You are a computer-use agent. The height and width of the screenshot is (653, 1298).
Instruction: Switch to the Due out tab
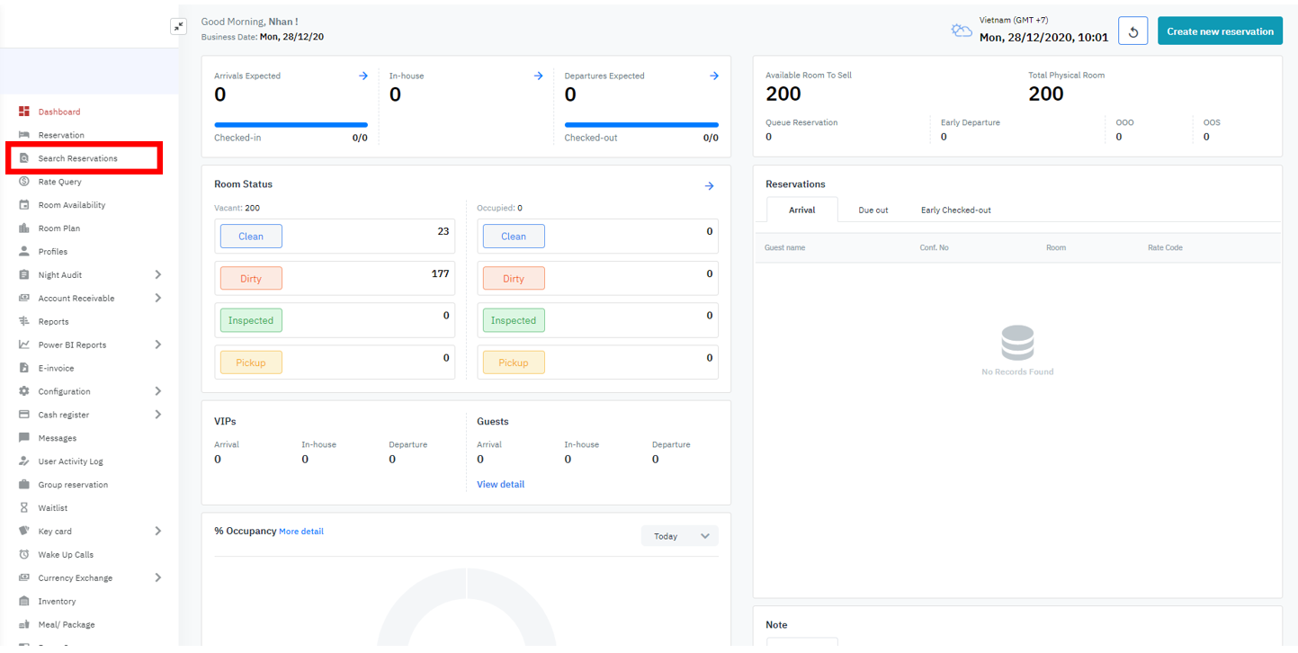873,210
